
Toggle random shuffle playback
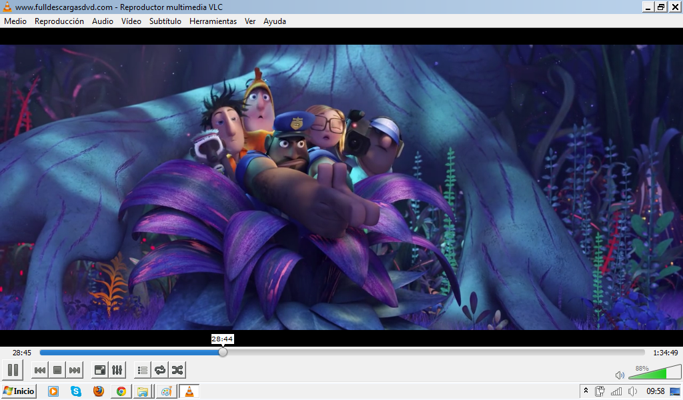coord(177,370)
